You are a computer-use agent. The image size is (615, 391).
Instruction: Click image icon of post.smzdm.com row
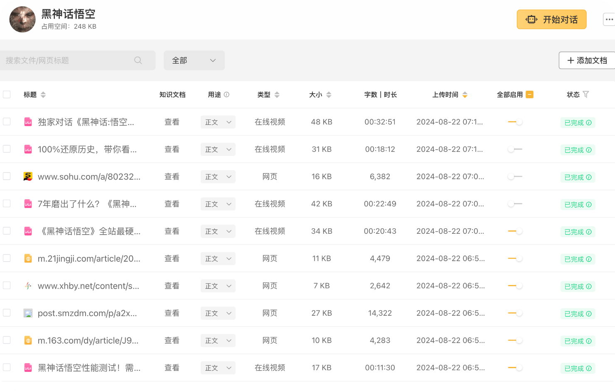click(x=28, y=313)
